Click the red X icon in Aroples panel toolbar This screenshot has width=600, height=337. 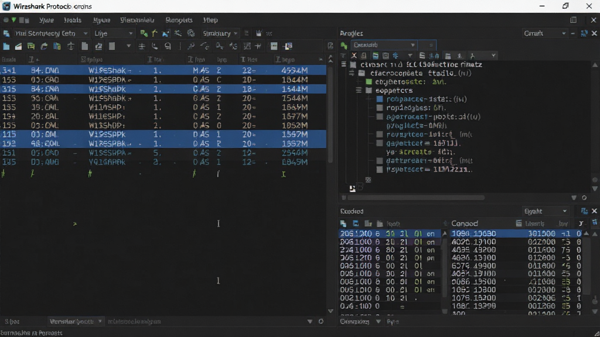point(354,56)
